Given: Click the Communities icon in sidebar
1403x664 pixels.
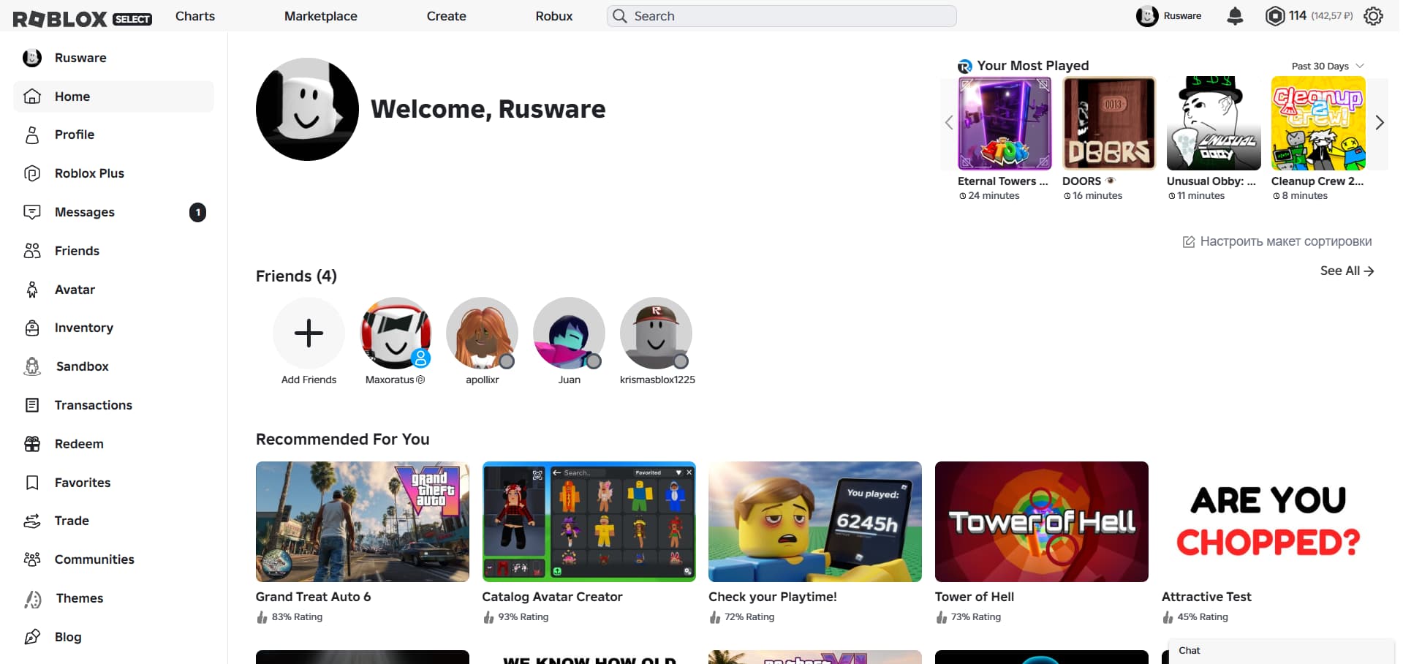Looking at the screenshot, I should coord(32,559).
